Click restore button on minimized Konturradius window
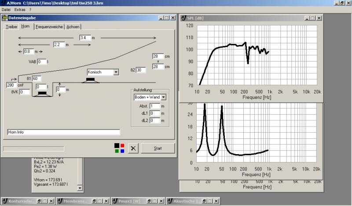 coord(39,201)
